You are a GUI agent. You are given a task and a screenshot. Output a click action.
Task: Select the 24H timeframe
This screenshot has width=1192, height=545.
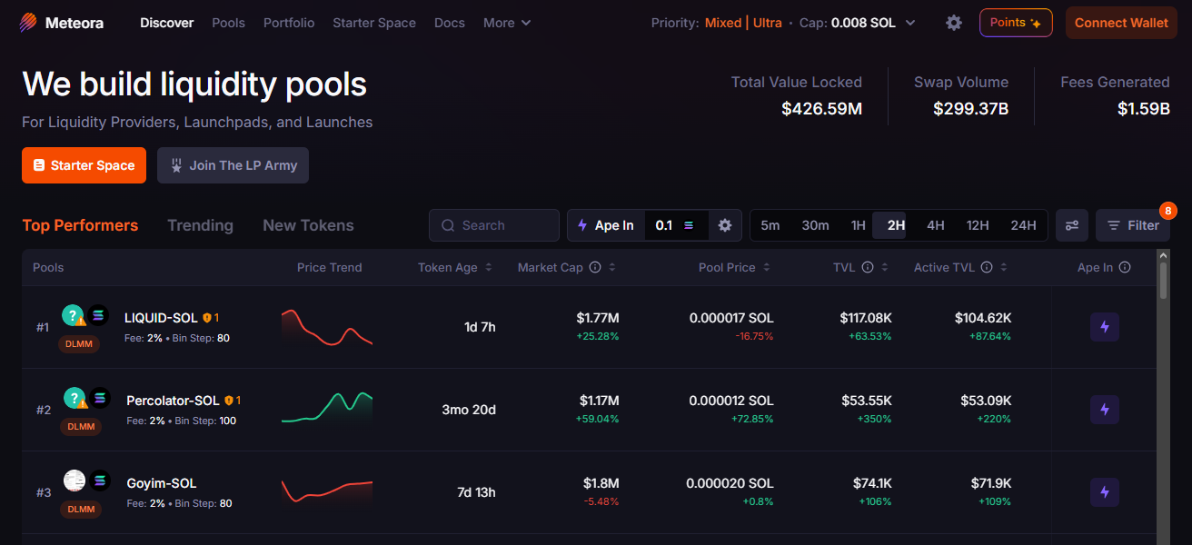[x=1023, y=225]
